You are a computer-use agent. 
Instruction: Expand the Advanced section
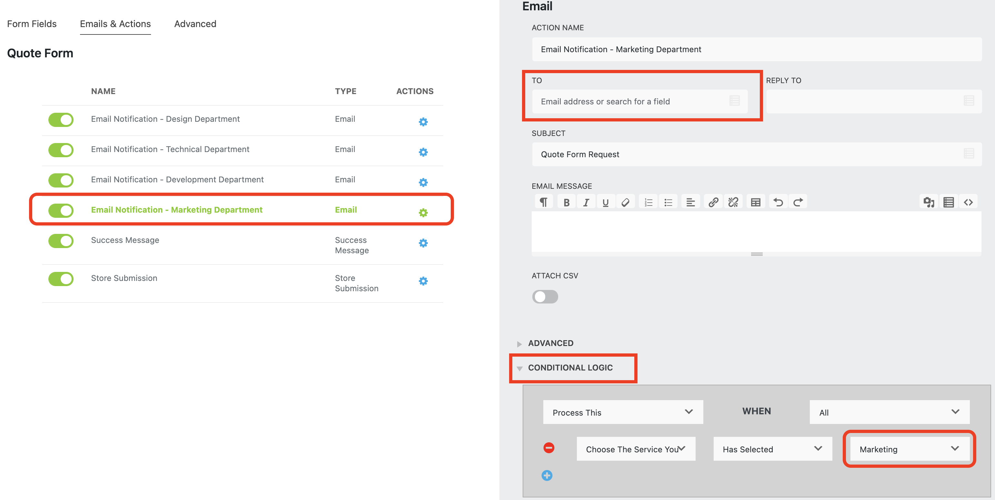[x=550, y=343]
